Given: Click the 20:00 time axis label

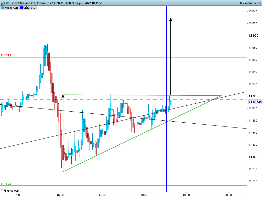Looking at the screenshot, I should [x=228, y=195].
